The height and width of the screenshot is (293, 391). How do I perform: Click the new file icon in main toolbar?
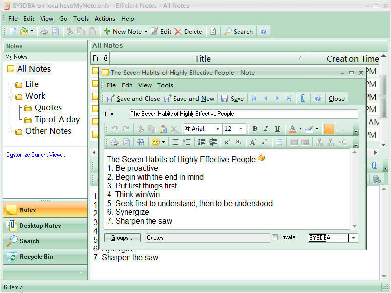click(x=13, y=31)
